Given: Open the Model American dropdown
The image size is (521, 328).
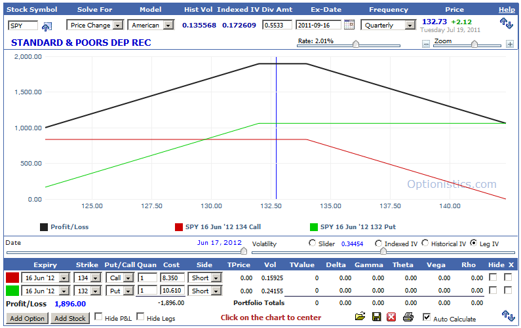Looking at the screenshot, I should 151,26.
